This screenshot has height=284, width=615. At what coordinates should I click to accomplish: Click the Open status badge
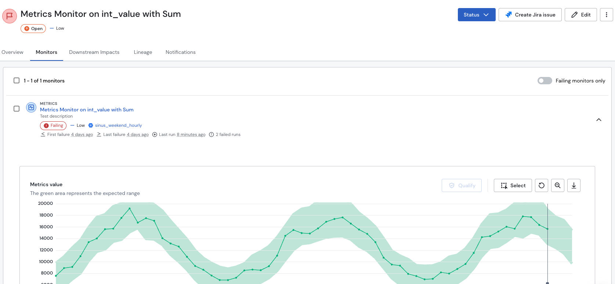pyautogui.click(x=33, y=29)
